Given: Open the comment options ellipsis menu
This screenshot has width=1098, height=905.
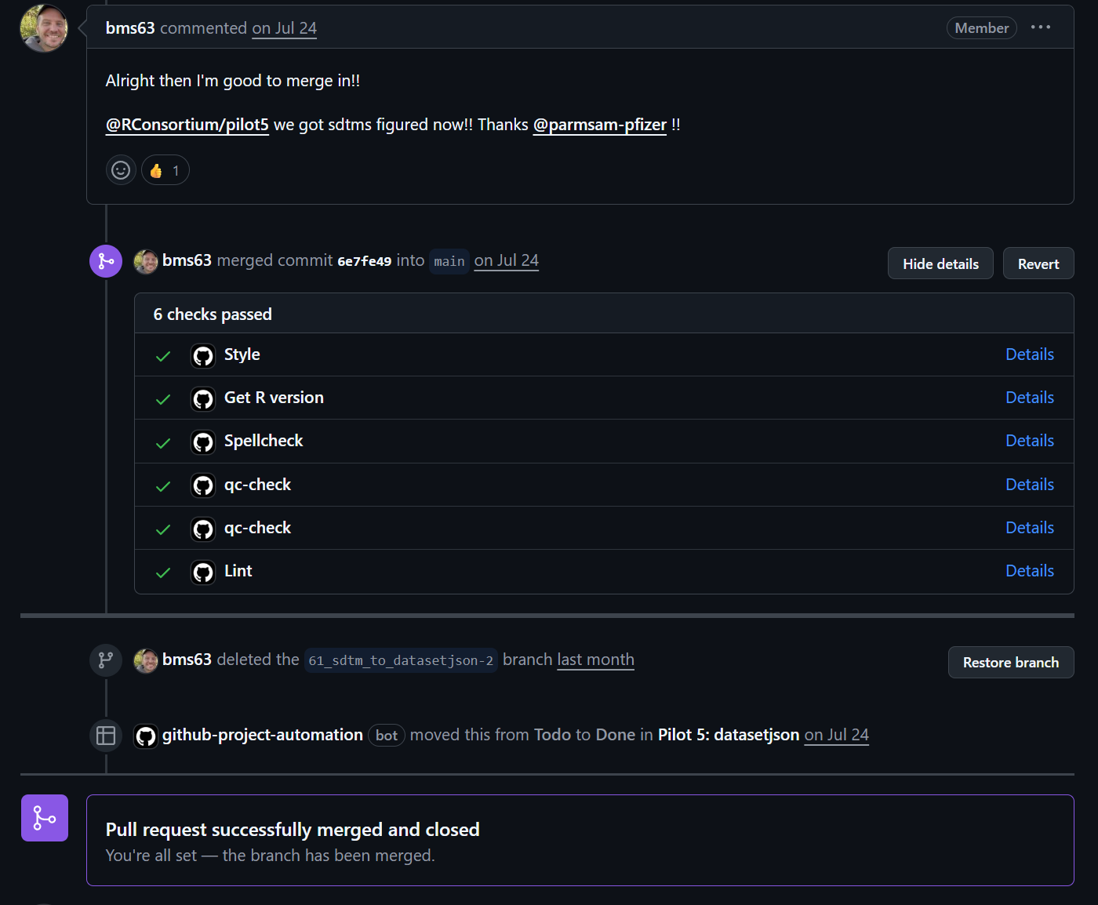Looking at the screenshot, I should (x=1041, y=27).
